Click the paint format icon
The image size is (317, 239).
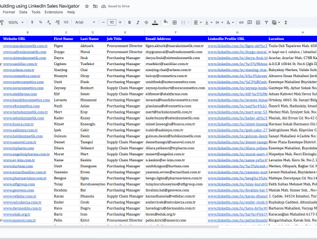coord(2,23)
